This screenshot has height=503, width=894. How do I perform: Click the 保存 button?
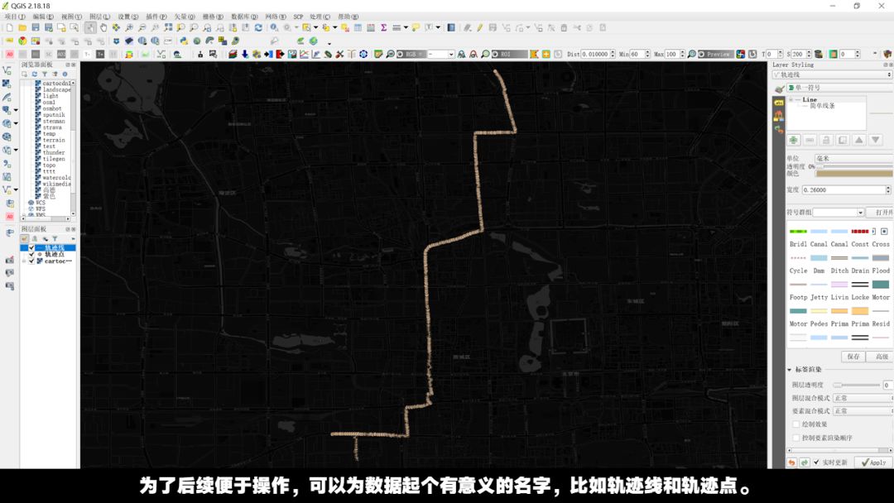tap(853, 357)
